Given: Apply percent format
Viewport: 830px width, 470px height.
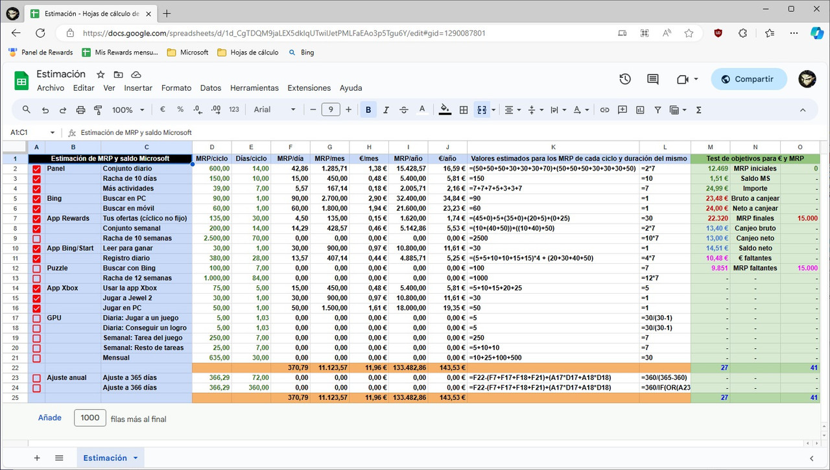Looking at the screenshot, I should (180, 110).
